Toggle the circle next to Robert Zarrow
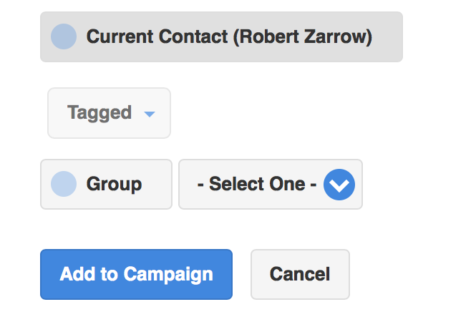471x322 pixels. click(64, 36)
